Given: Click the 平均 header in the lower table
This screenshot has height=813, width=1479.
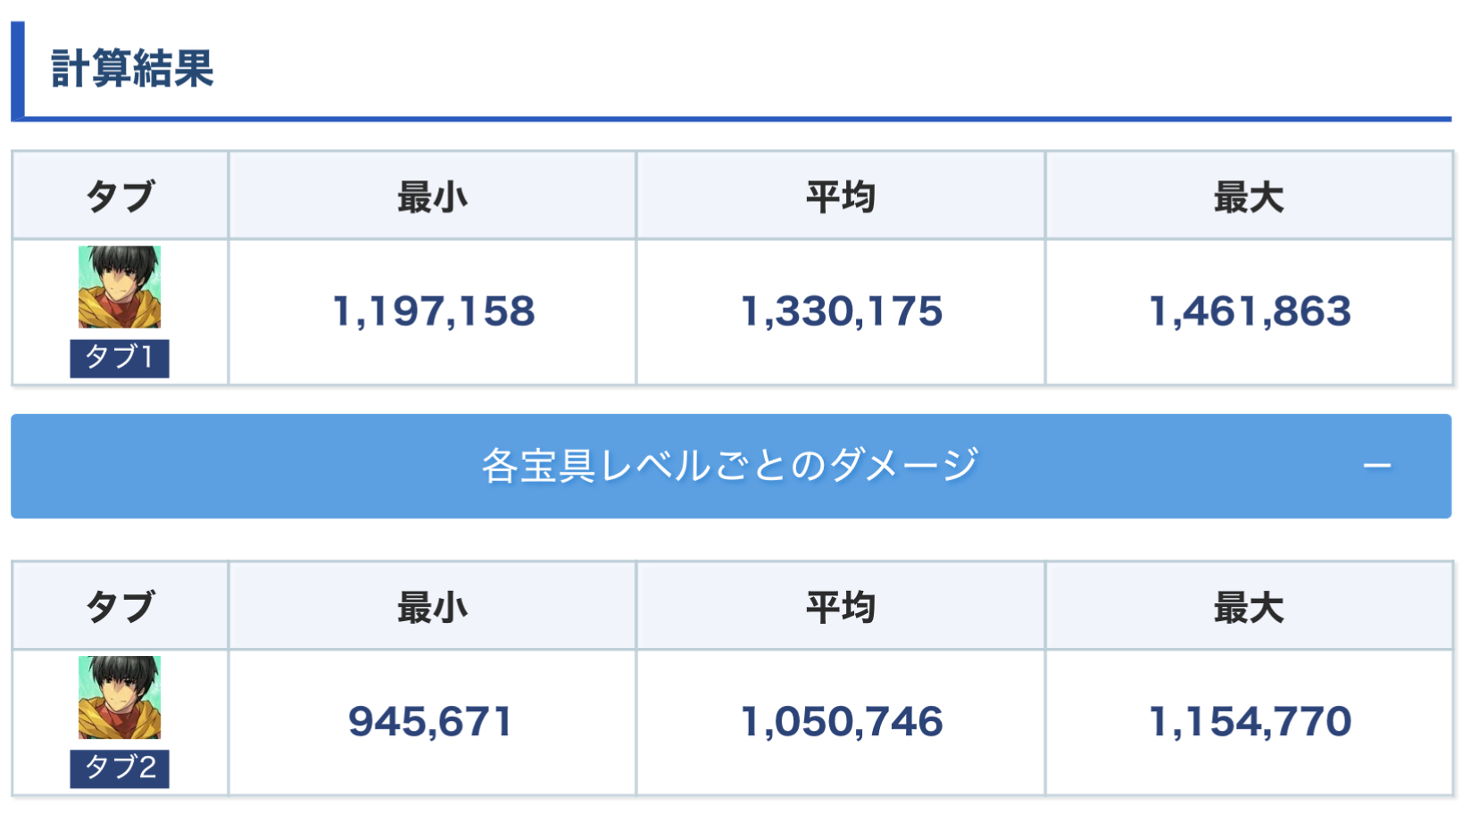Looking at the screenshot, I should (x=840, y=607).
